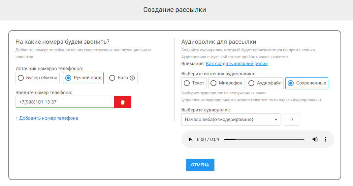Click the help question mark next to База
353x186 pixels.
[x=132, y=78]
